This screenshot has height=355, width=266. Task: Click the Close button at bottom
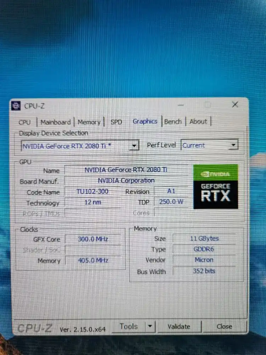(x=225, y=327)
